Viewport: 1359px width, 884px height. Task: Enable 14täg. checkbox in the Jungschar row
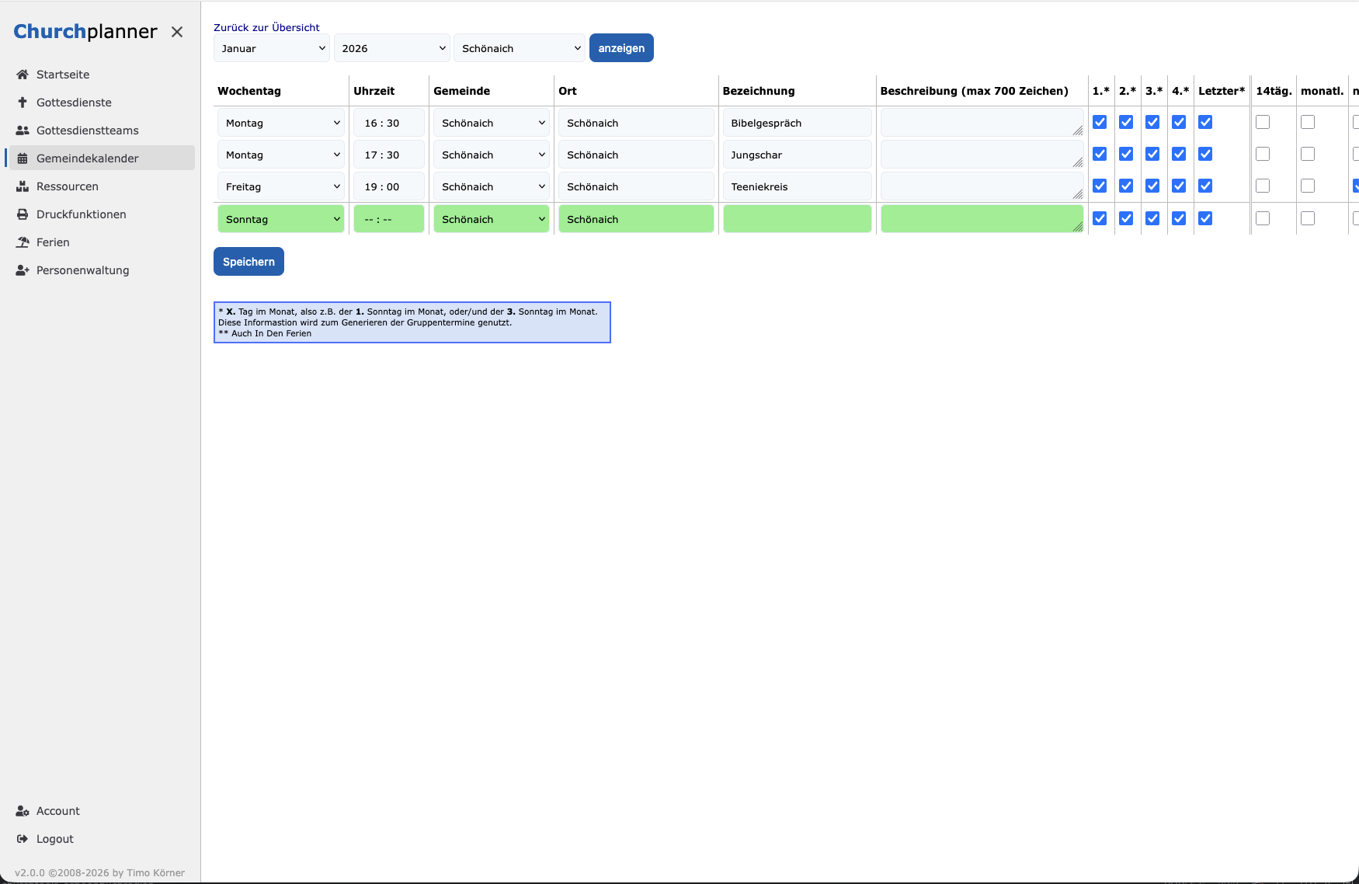coord(1263,154)
